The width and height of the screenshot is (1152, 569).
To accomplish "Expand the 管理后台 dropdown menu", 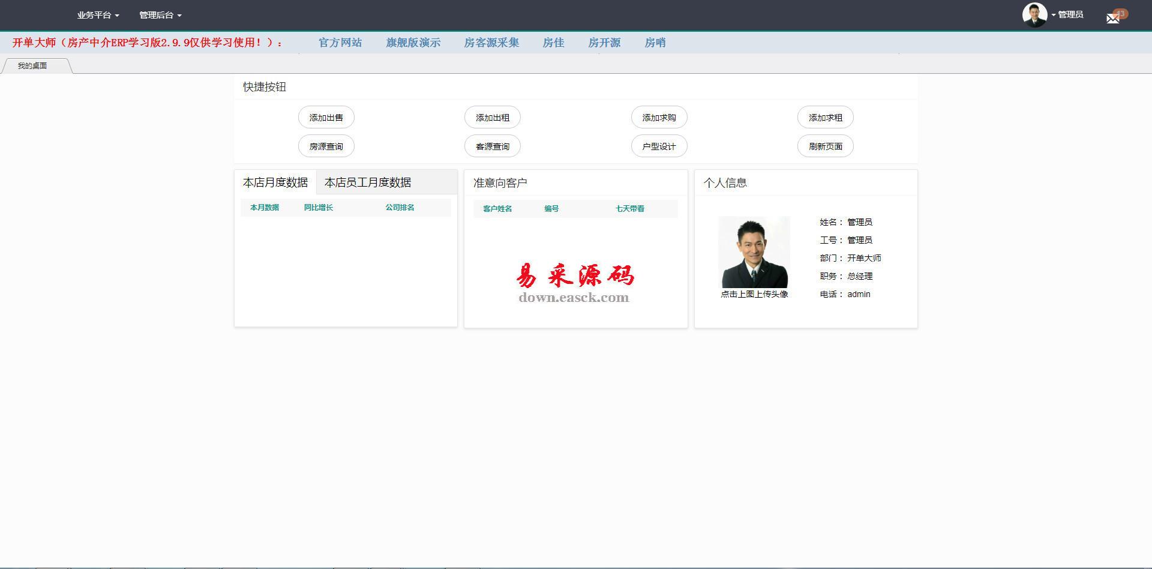I will tap(160, 15).
